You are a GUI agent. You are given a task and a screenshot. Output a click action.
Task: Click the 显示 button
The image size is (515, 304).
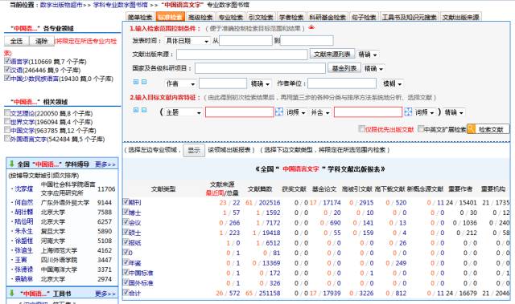[x=194, y=150]
